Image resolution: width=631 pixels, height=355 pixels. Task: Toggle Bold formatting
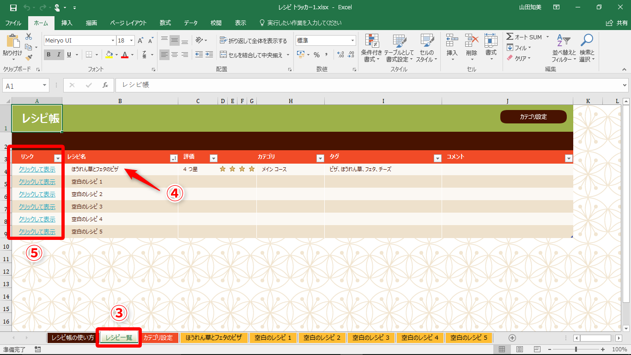pyautogui.click(x=49, y=55)
